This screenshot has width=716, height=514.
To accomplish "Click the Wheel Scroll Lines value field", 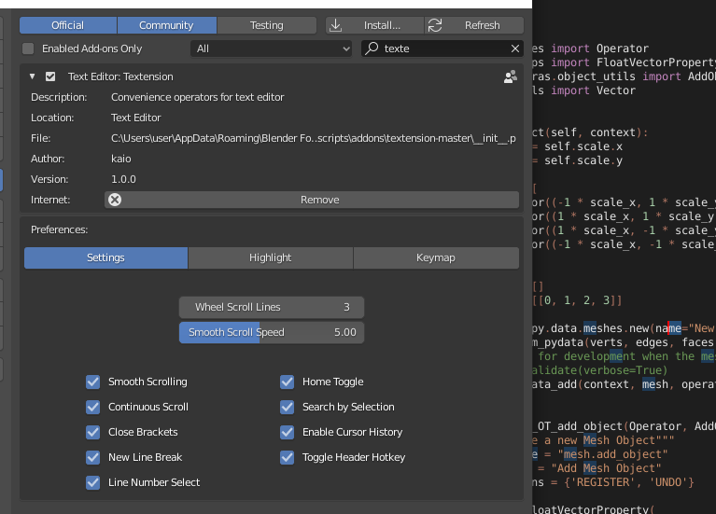I will pyautogui.click(x=272, y=307).
